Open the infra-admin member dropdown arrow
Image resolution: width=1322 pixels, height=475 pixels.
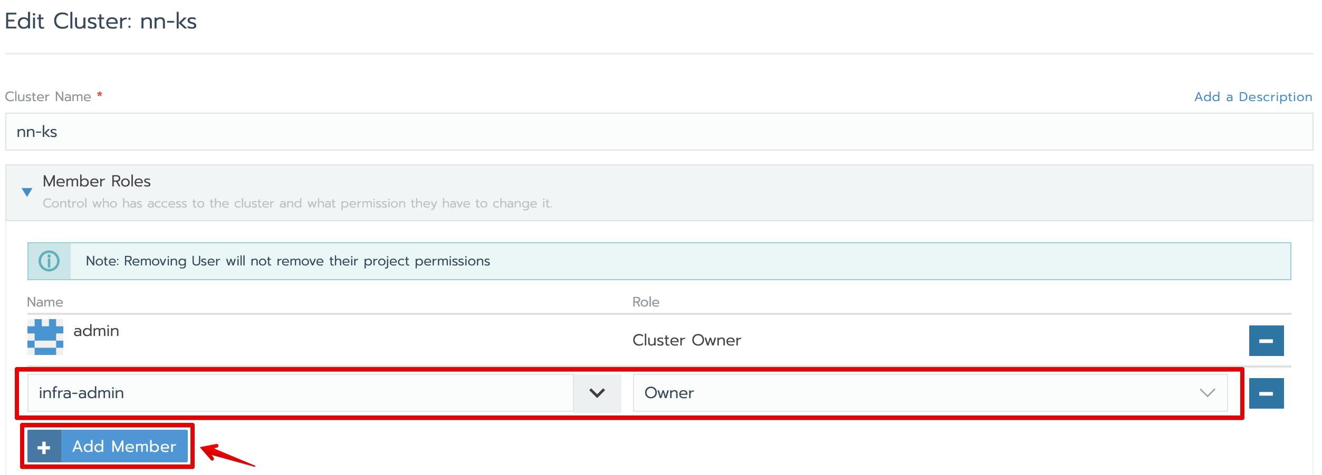click(597, 393)
